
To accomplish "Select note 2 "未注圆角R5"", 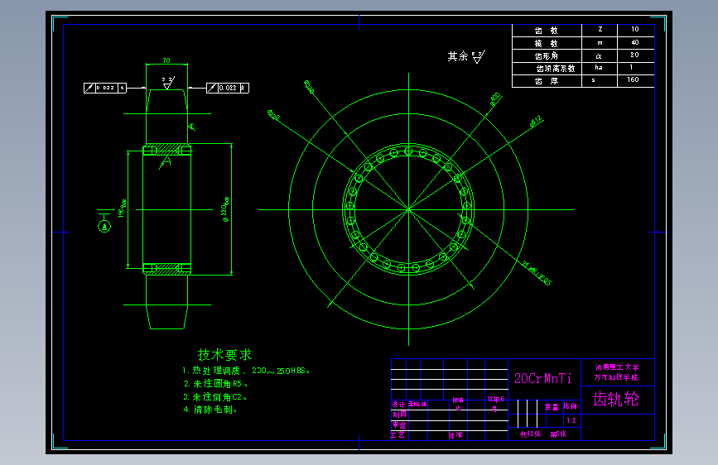I will coord(215,384).
